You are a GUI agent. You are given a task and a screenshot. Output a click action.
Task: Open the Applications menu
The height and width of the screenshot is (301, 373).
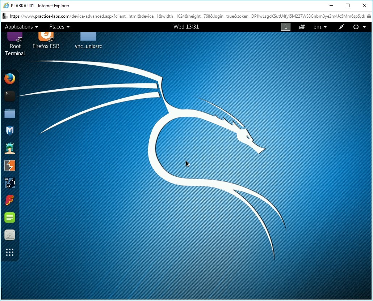click(x=21, y=27)
